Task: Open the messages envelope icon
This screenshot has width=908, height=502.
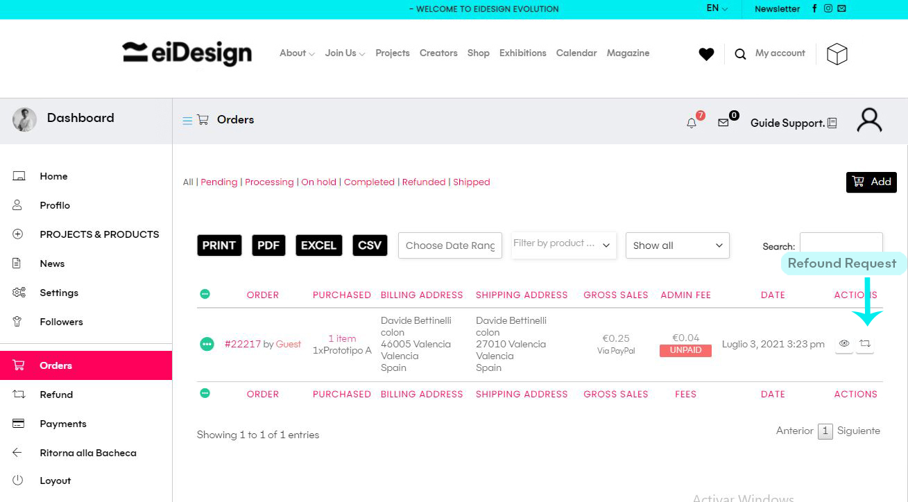Action: pos(723,123)
